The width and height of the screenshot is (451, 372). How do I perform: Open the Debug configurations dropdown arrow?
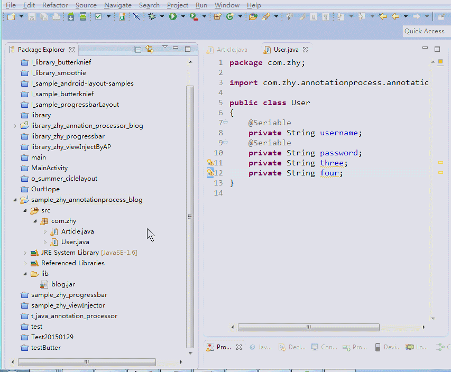[x=162, y=17]
